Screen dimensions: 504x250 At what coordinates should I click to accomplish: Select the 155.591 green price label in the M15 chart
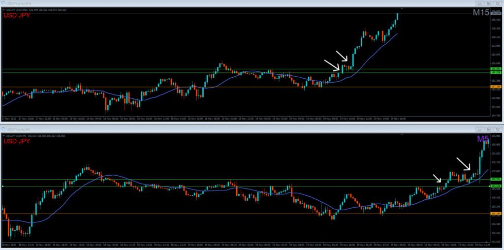(x=496, y=69)
